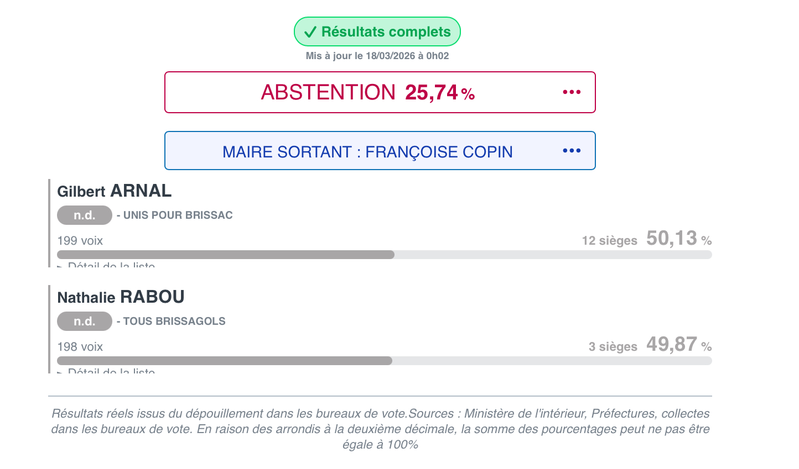Click the n.d. badge under Gilbert Arnal

[x=85, y=215]
